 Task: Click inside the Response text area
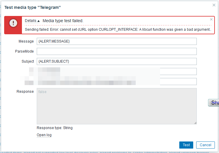coord(117,106)
